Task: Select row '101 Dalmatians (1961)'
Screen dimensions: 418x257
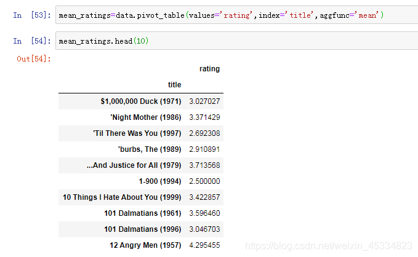Action: [x=141, y=213]
